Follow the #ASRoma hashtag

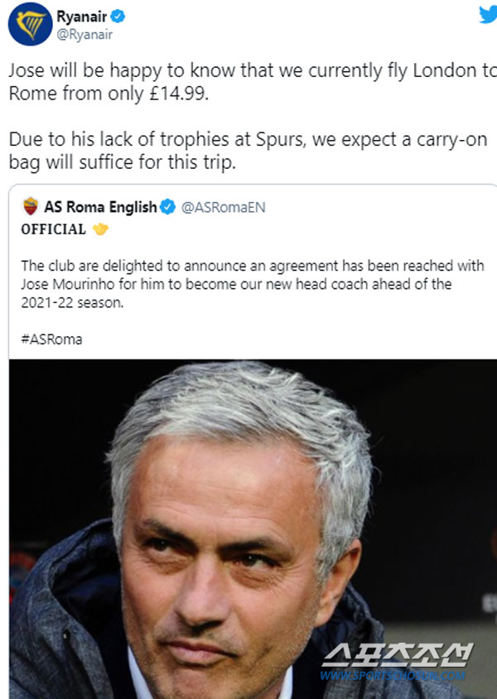click(x=51, y=340)
